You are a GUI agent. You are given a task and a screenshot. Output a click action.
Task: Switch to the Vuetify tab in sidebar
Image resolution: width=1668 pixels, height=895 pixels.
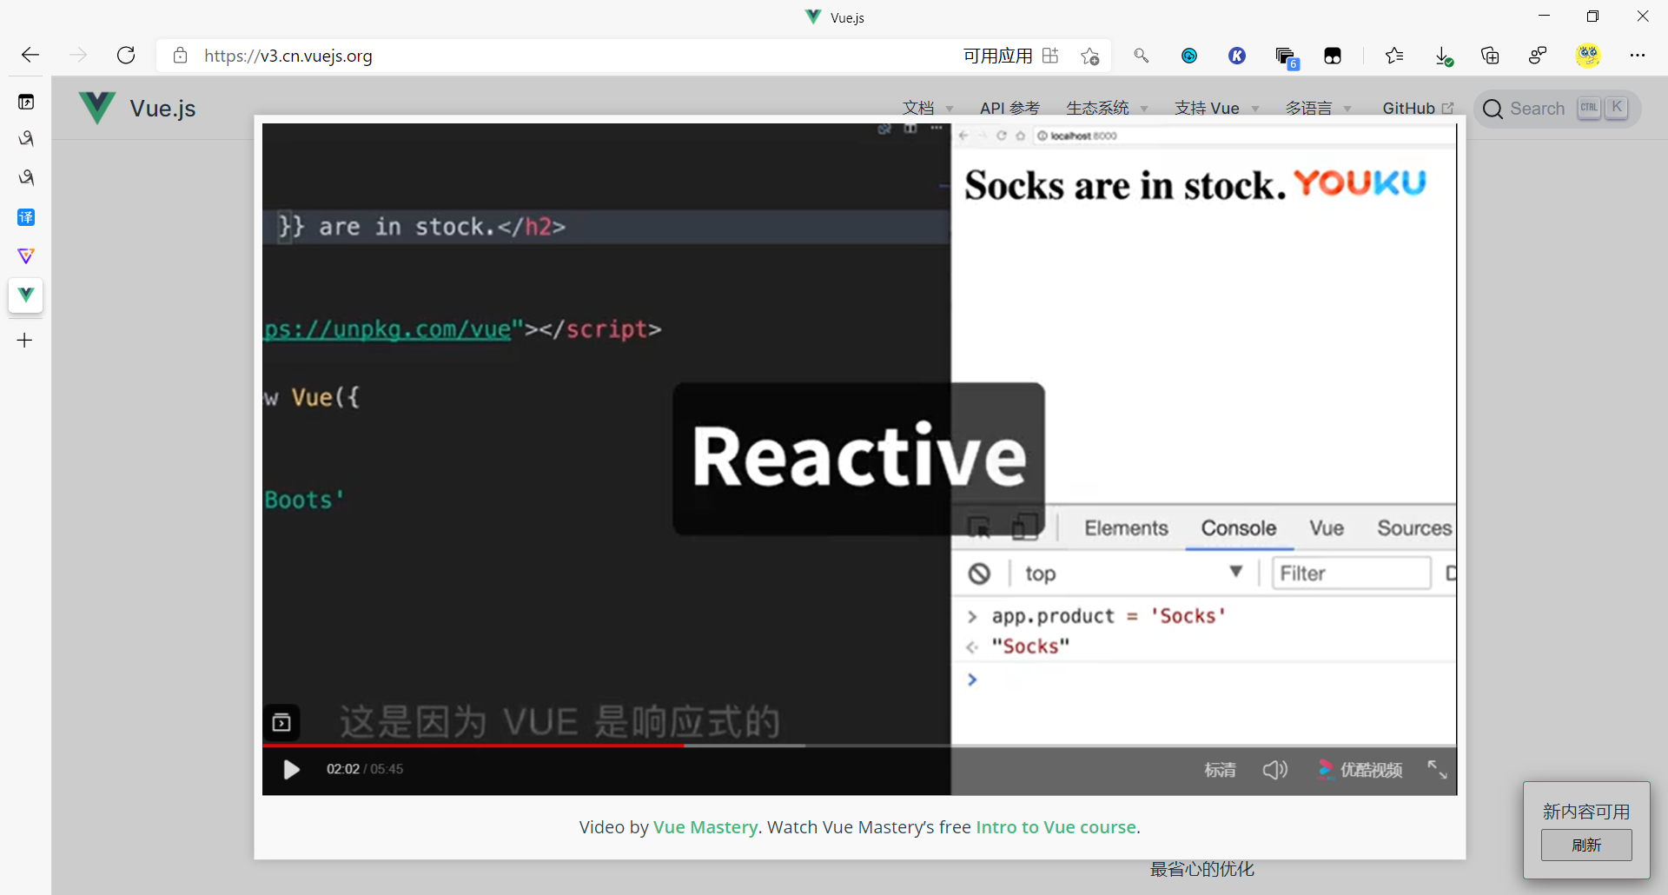pos(26,256)
